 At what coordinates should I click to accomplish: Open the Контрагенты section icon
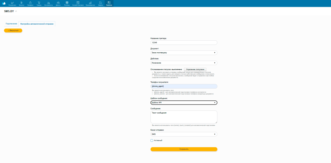click(x=48, y=3)
